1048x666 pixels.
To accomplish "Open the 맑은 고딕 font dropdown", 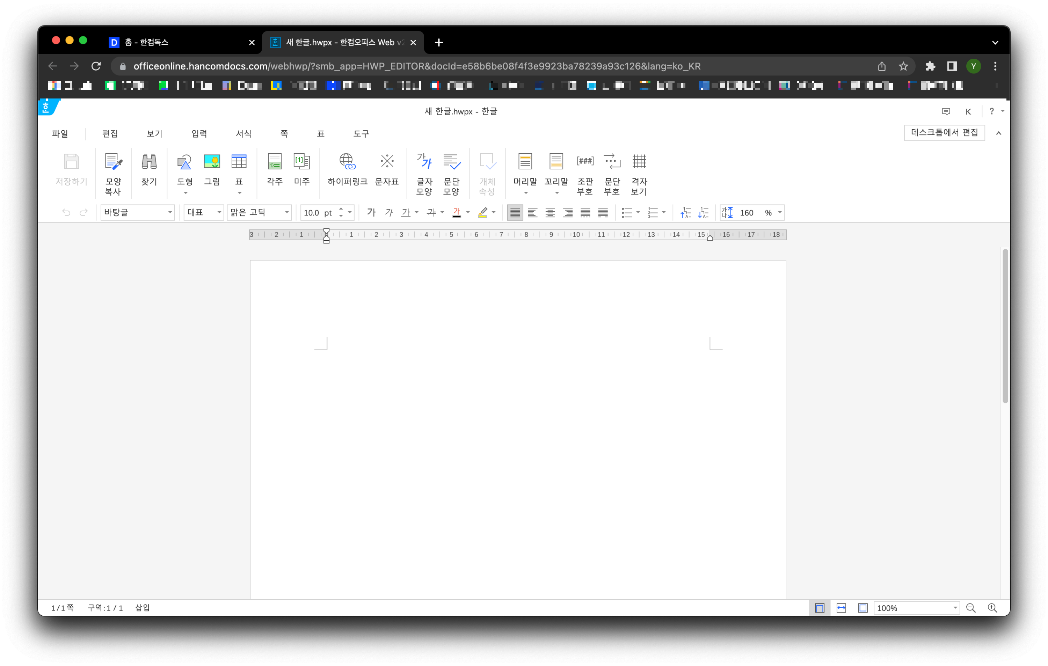I will point(287,212).
